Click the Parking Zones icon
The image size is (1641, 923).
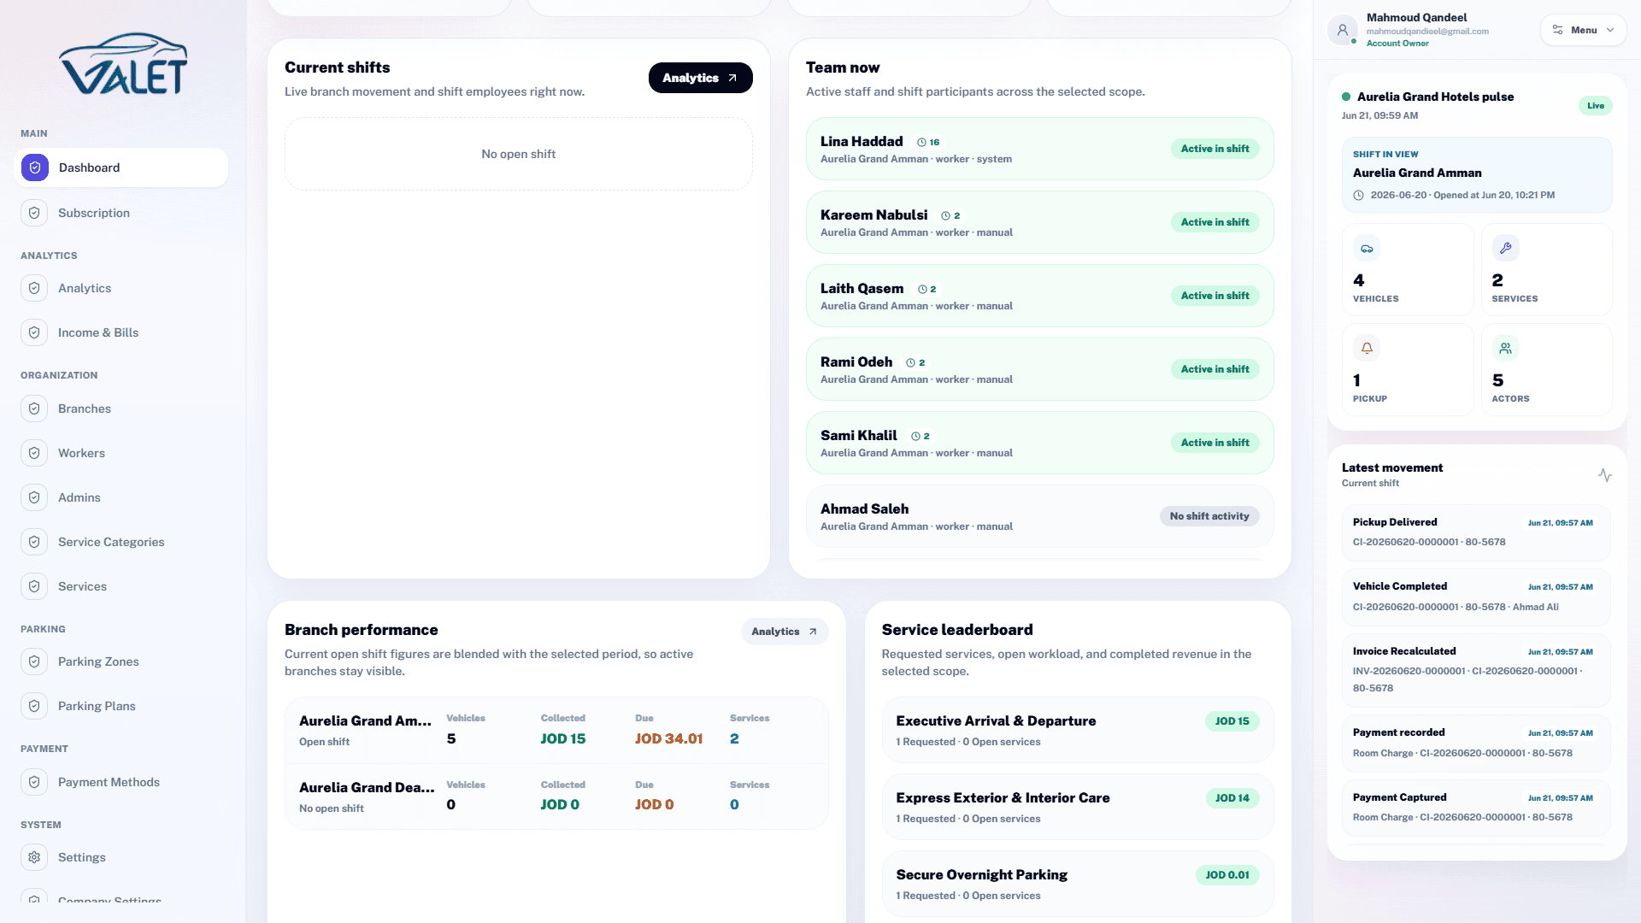coord(34,661)
